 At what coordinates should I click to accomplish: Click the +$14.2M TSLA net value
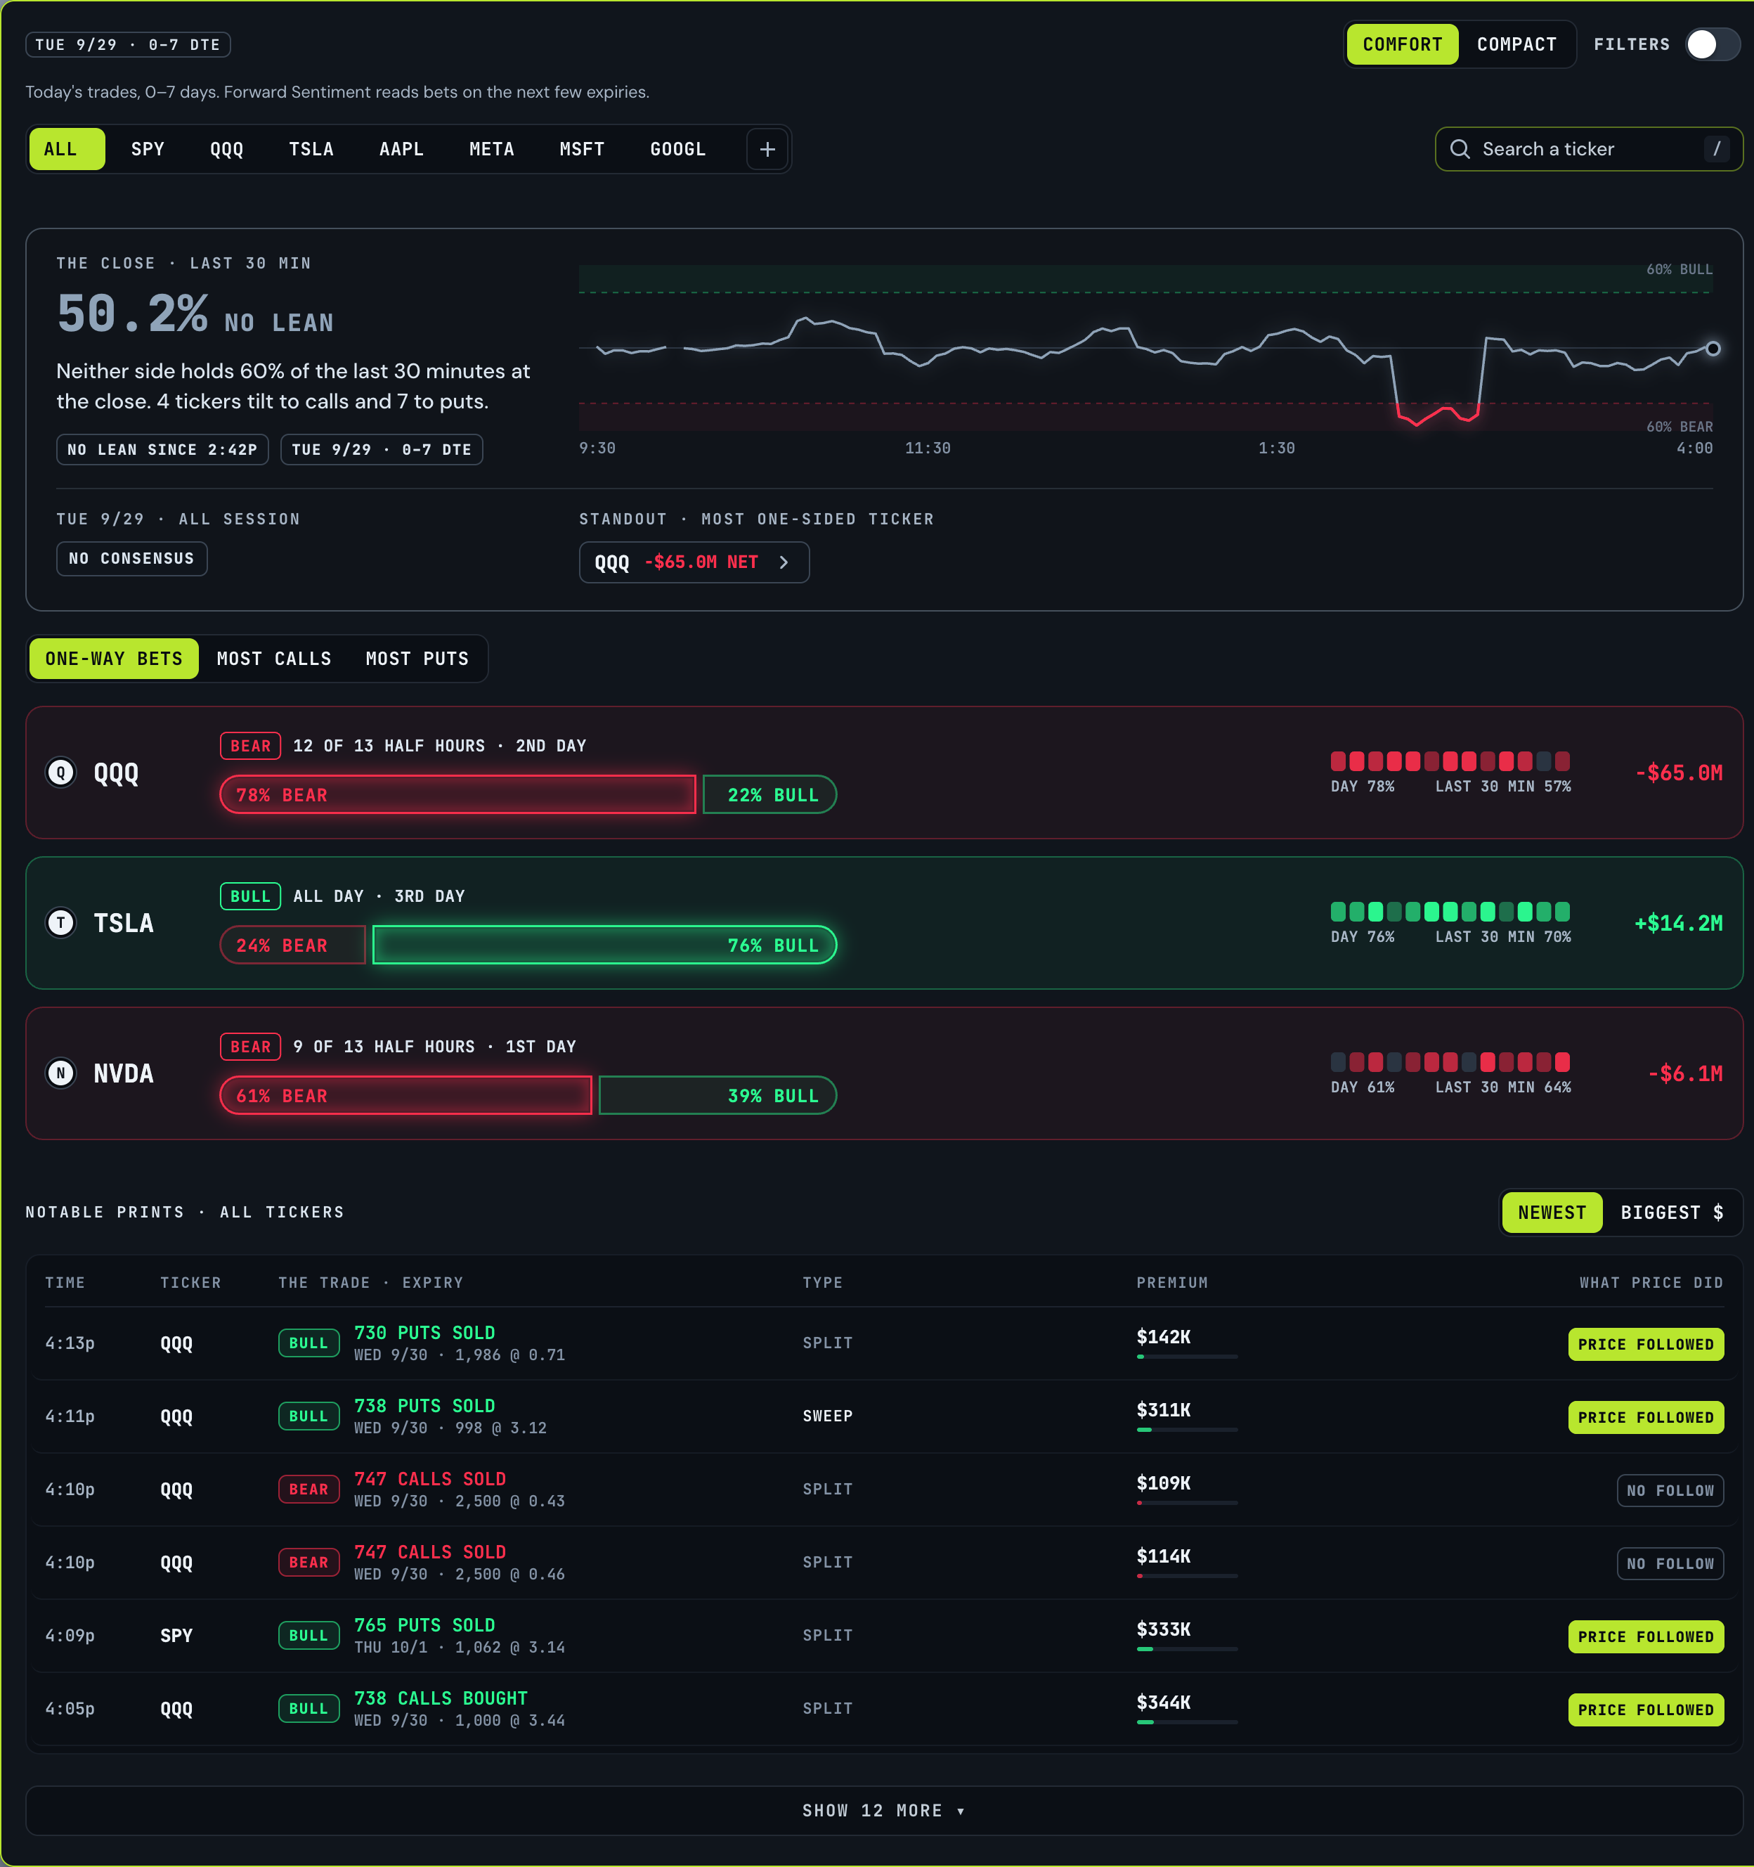(x=1679, y=923)
